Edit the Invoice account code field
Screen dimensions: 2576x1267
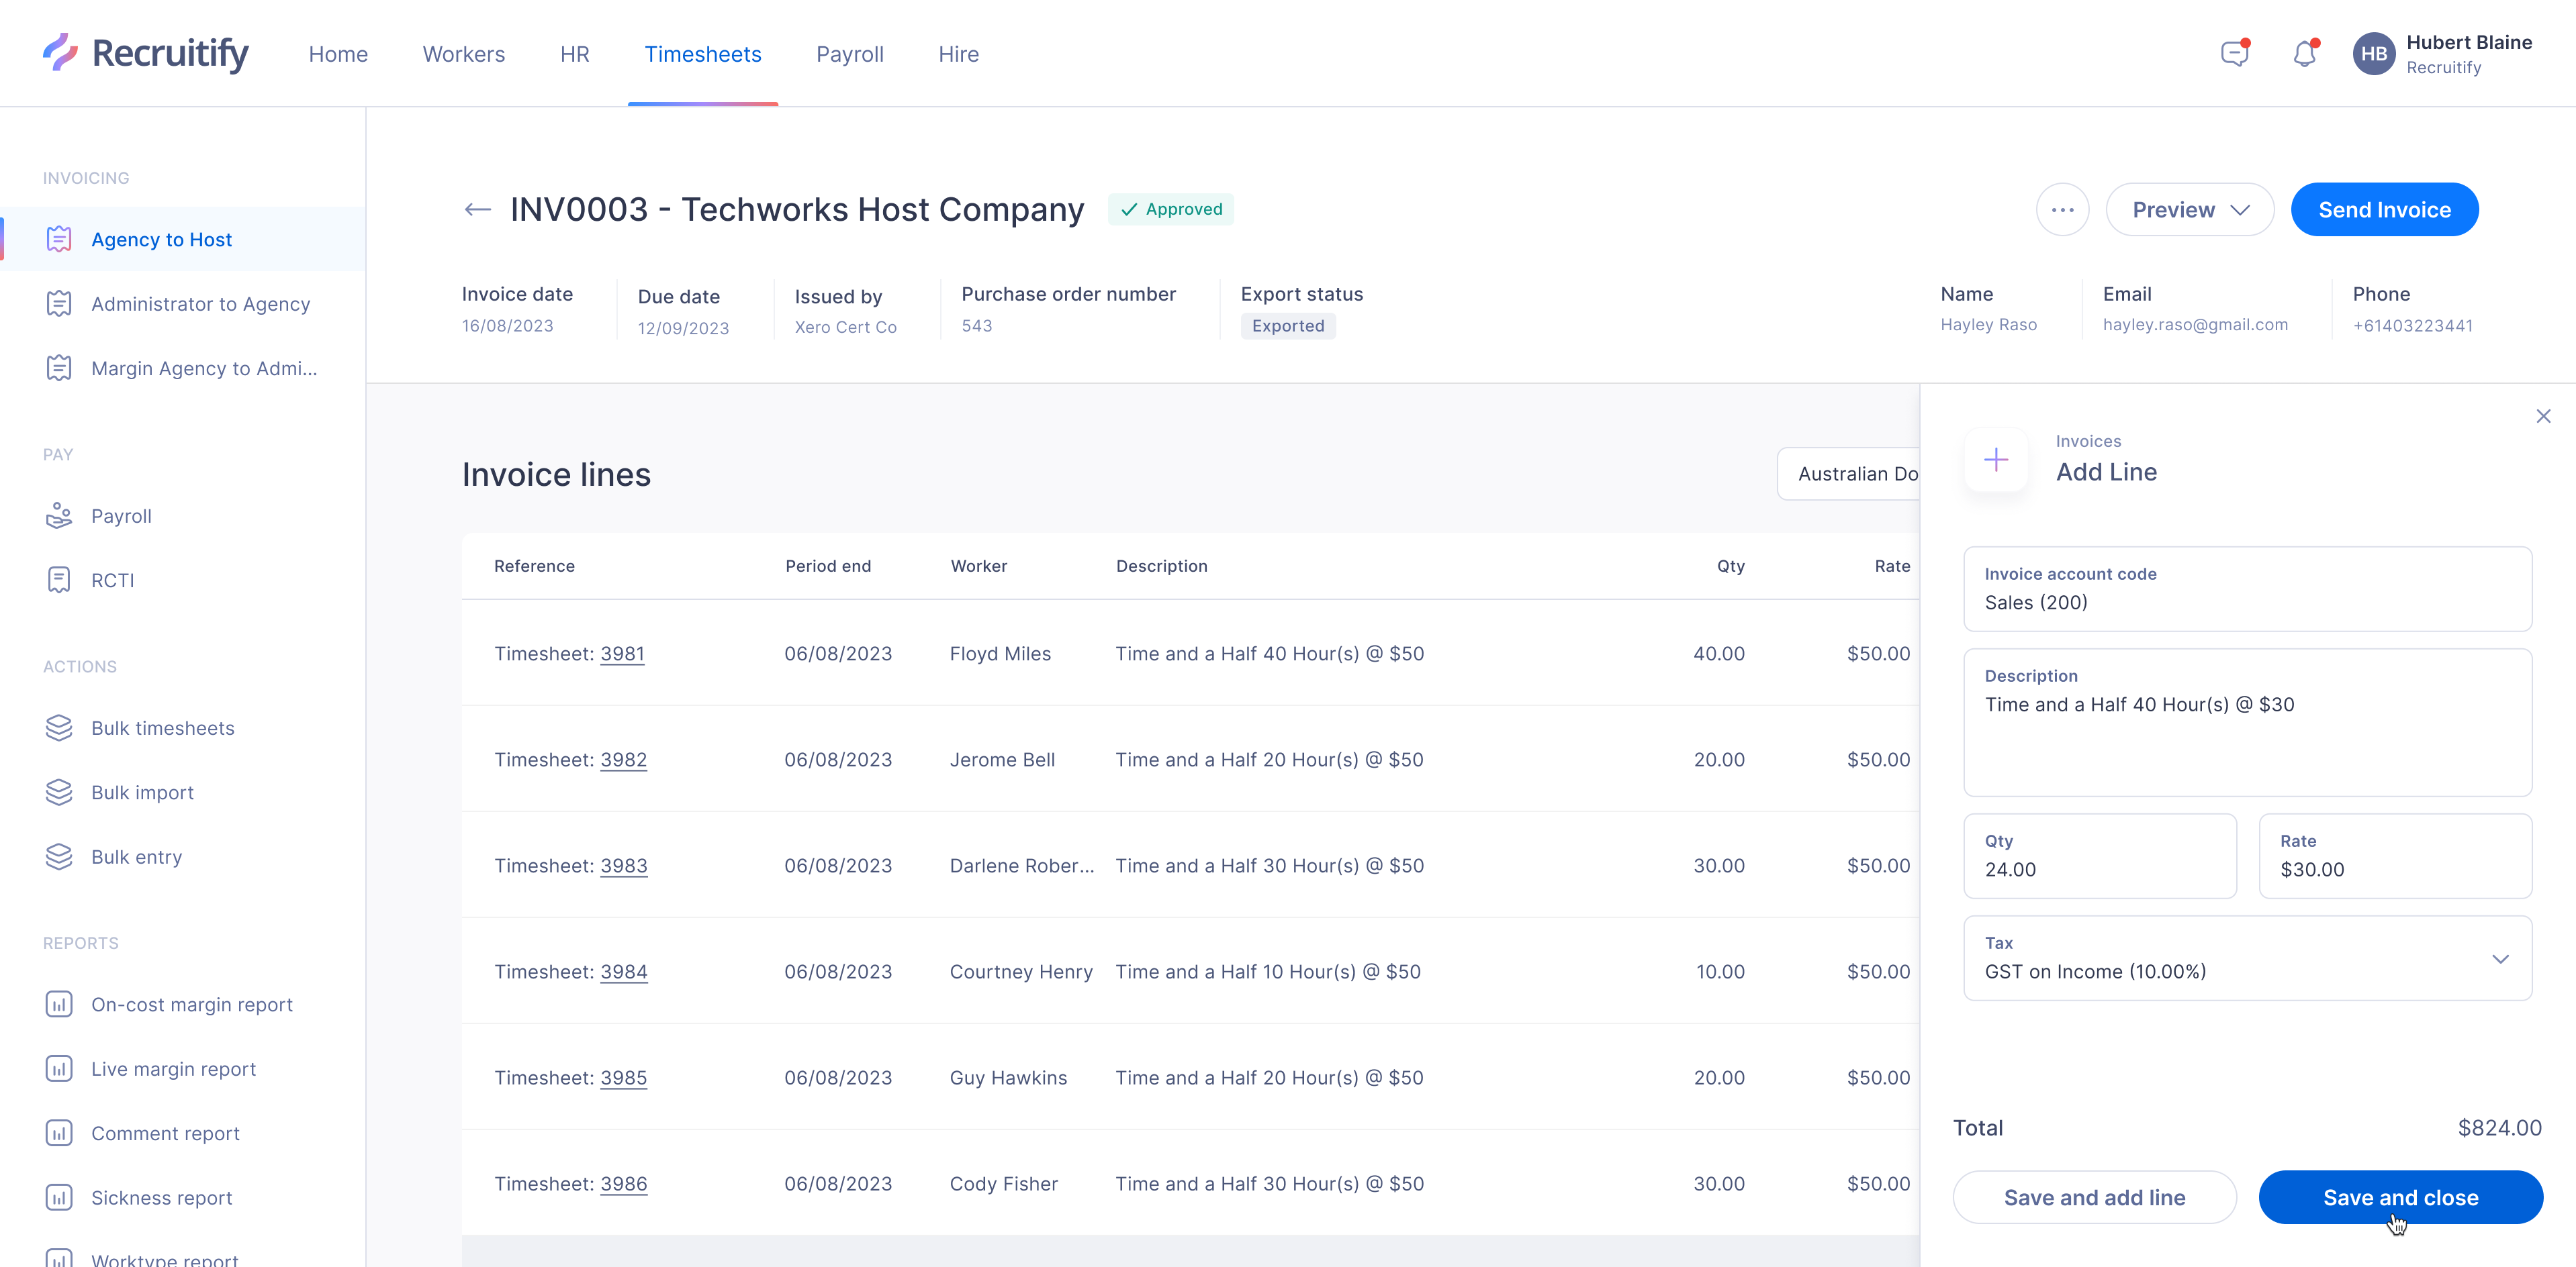coord(2247,589)
